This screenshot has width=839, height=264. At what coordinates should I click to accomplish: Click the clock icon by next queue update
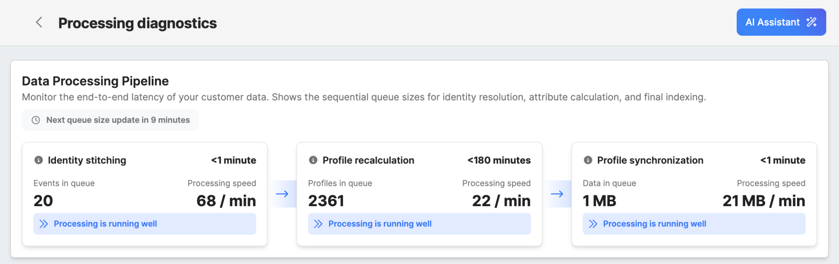[x=36, y=120]
